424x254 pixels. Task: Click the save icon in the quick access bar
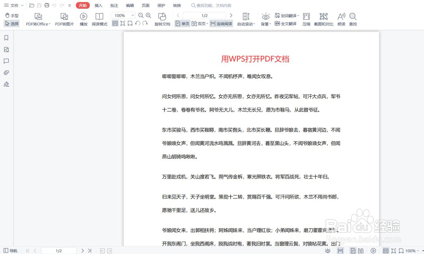[x=39, y=5]
